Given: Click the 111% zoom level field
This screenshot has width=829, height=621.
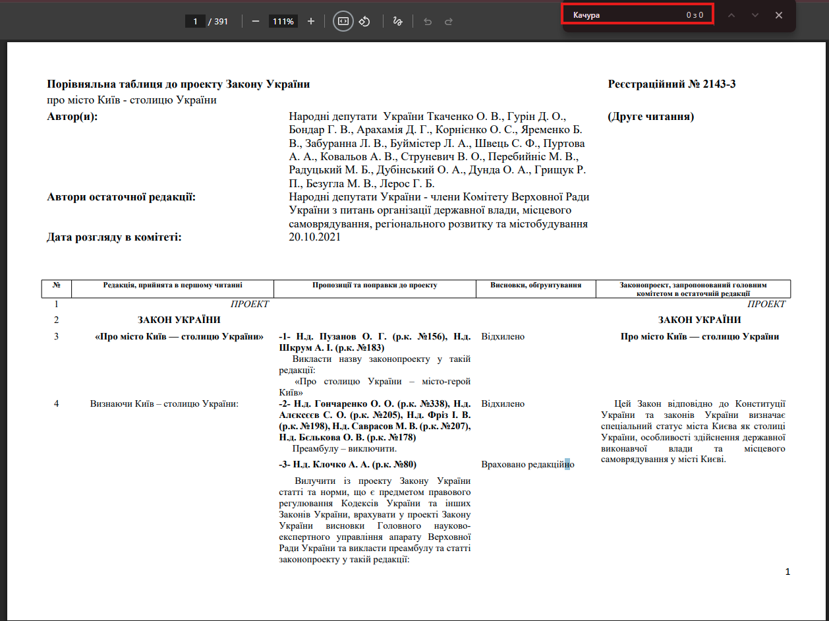Looking at the screenshot, I should click(283, 21).
